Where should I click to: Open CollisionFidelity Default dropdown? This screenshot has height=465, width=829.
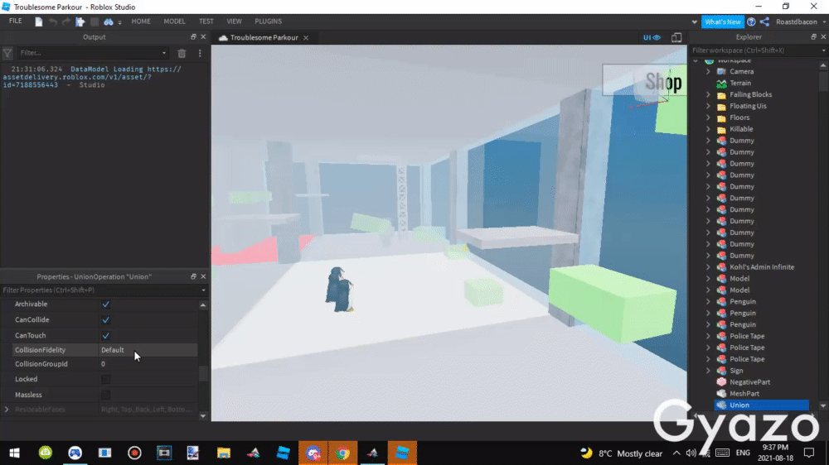click(x=148, y=350)
